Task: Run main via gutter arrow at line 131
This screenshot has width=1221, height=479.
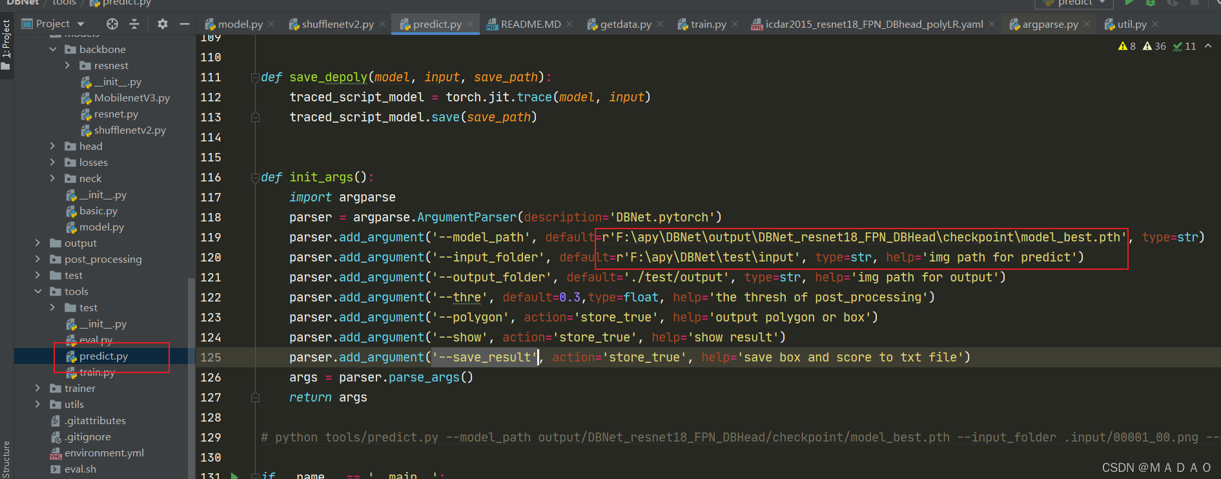Action: pyautogui.click(x=234, y=475)
